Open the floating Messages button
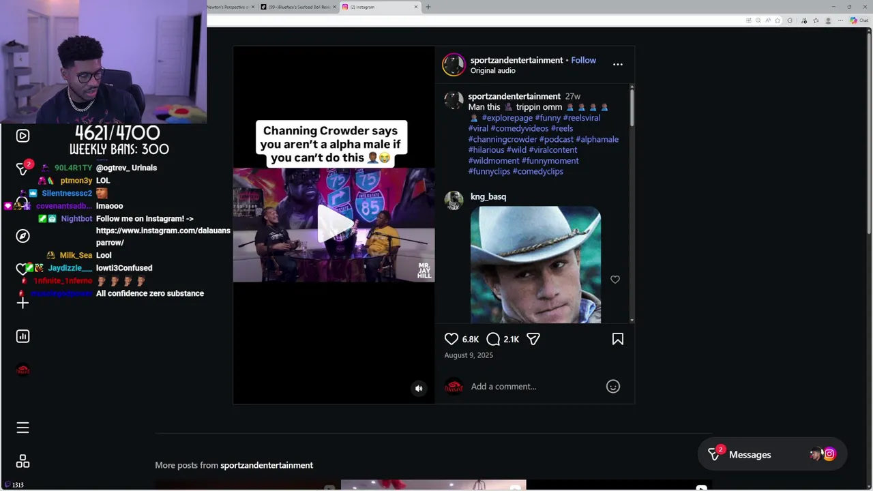The height and width of the screenshot is (491, 873). pos(772,454)
